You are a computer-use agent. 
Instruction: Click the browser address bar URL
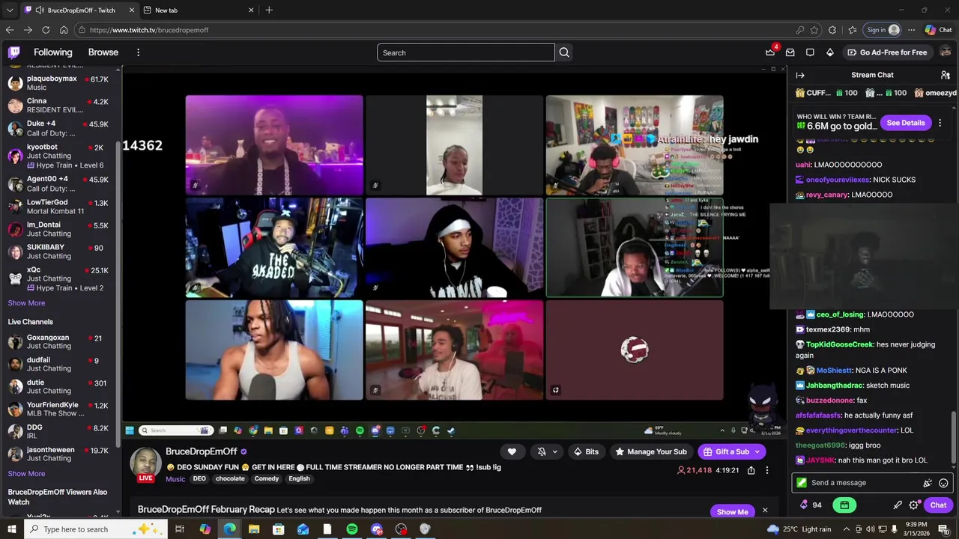149,30
